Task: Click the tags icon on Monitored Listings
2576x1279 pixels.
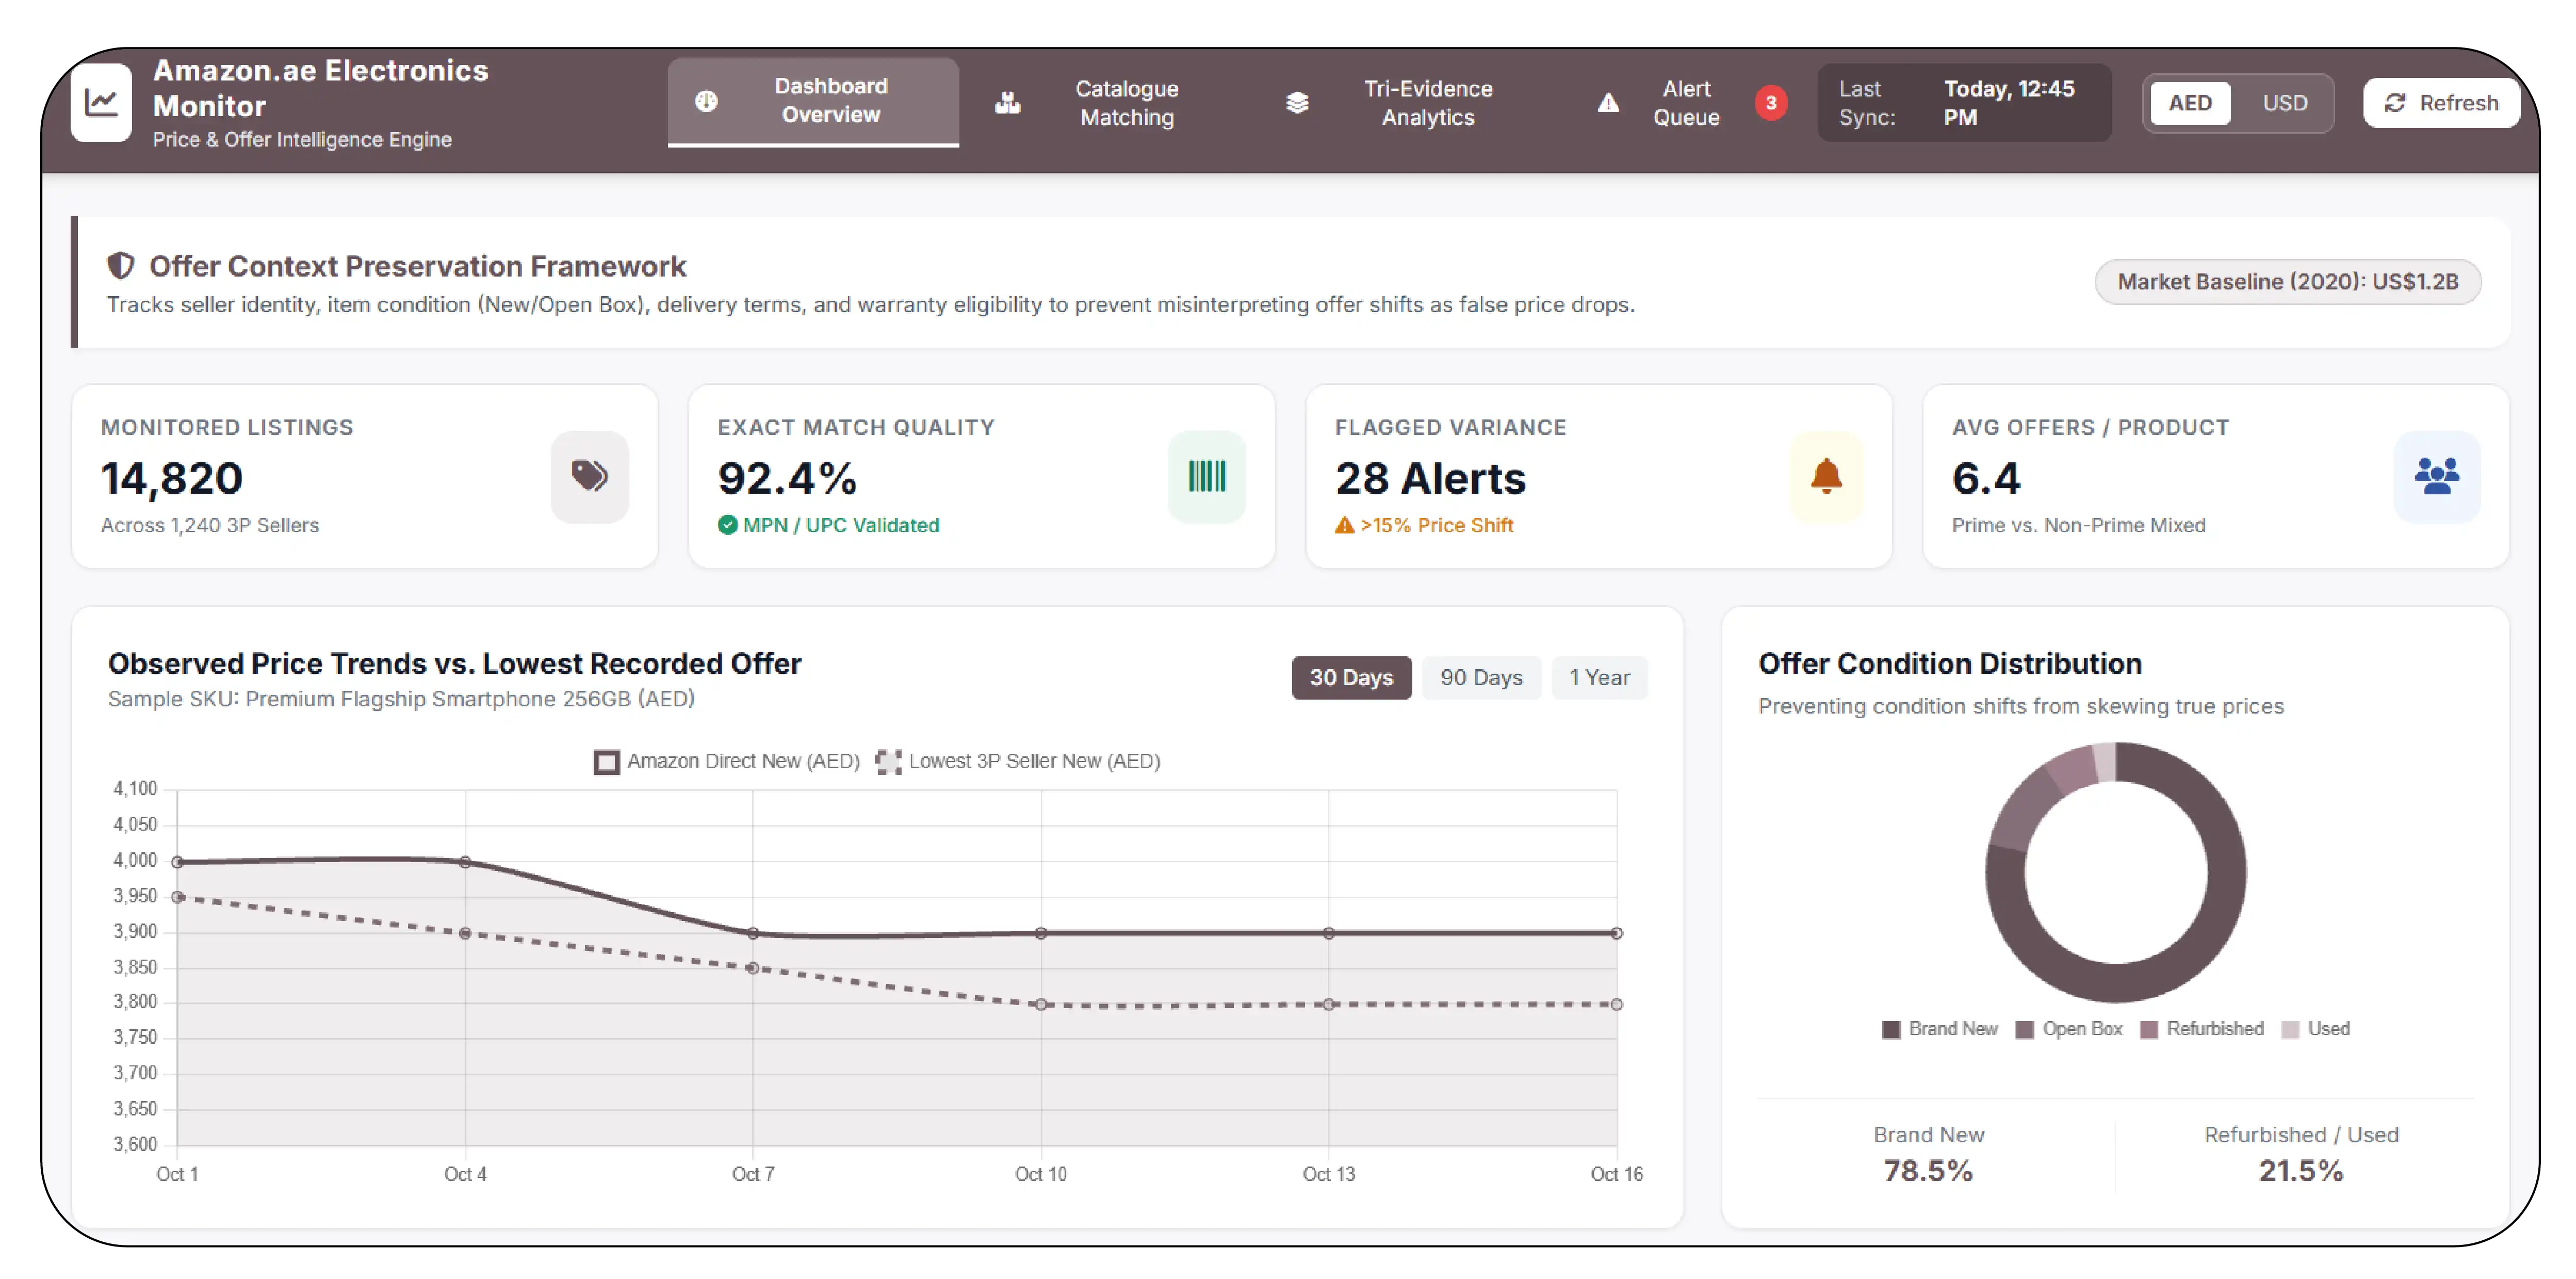Action: point(589,476)
